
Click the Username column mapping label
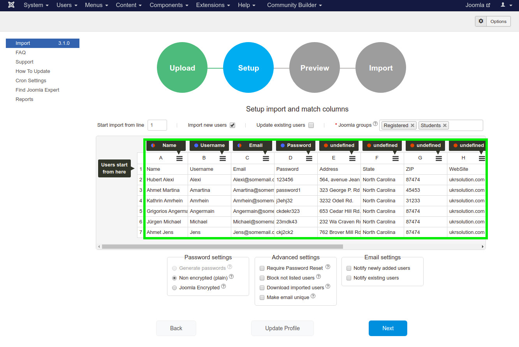[209, 145]
